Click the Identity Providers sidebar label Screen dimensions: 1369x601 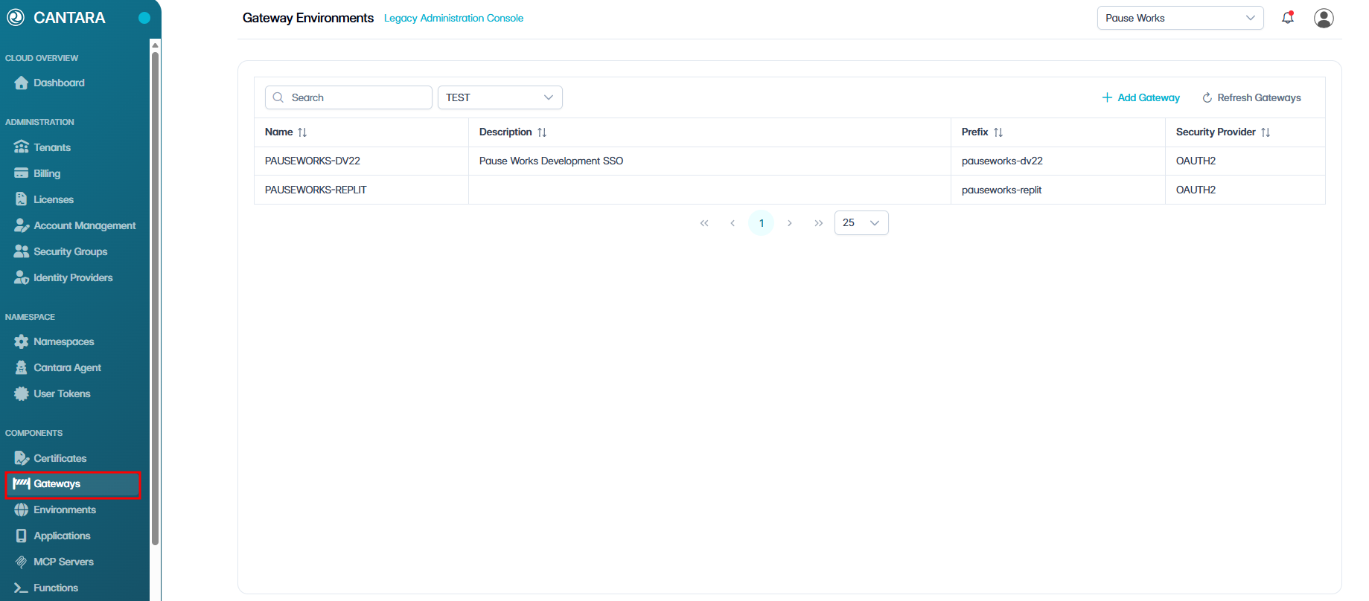coord(73,277)
